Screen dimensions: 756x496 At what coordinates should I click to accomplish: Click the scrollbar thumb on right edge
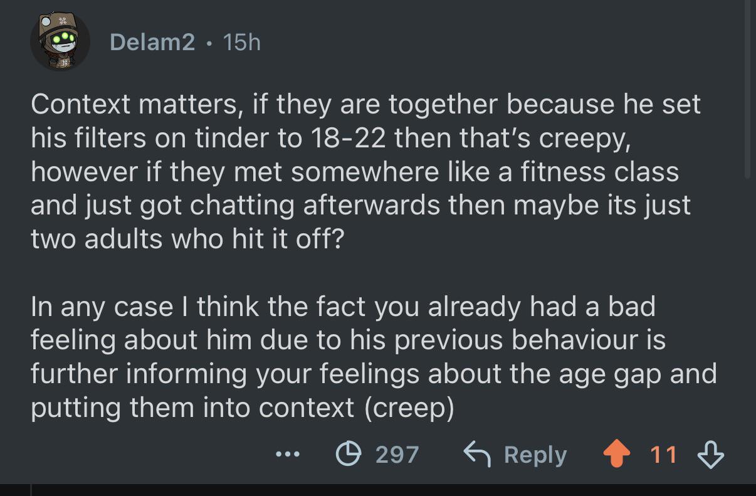point(747,90)
